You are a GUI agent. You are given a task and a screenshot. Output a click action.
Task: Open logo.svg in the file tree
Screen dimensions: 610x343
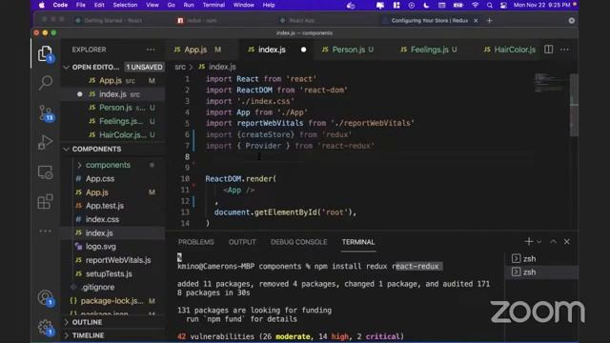(x=112, y=247)
